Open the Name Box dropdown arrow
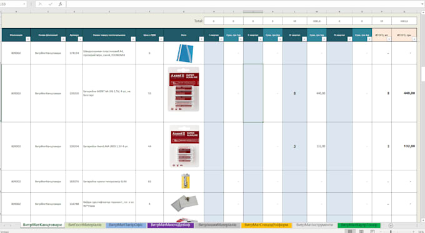Screen dimensions: 425x233 point(24,4)
